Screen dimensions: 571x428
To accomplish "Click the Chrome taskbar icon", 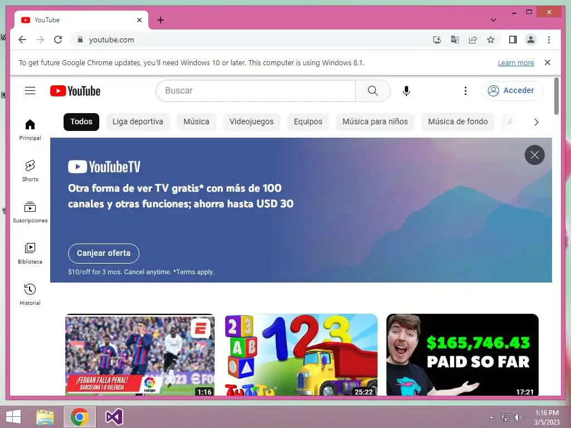I will [79, 417].
